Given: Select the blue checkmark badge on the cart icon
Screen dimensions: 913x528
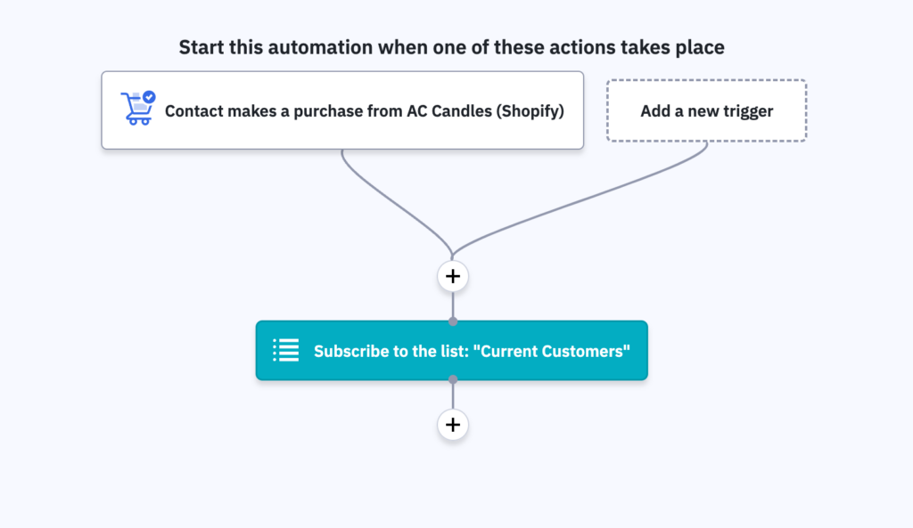Looking at the screenshot, I should [x=148, y=94].
